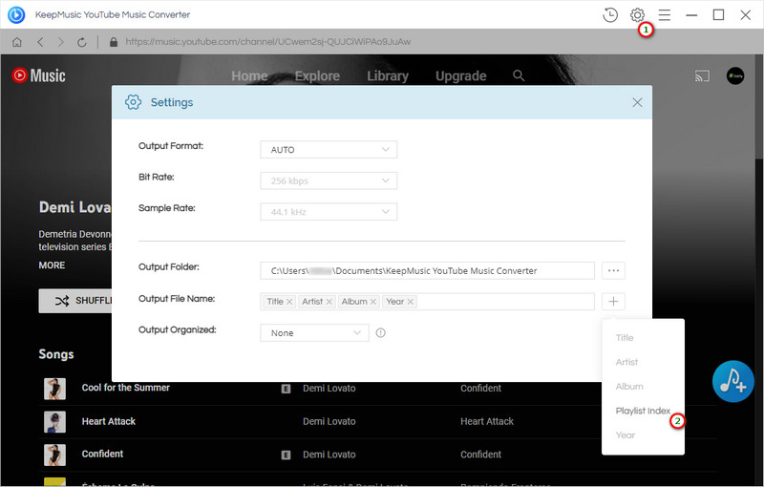Screen dimensions: 764x487
Task: Go to home page via house icon
Action: [17, 42]
